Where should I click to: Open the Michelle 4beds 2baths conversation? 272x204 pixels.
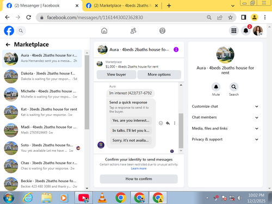42,94
